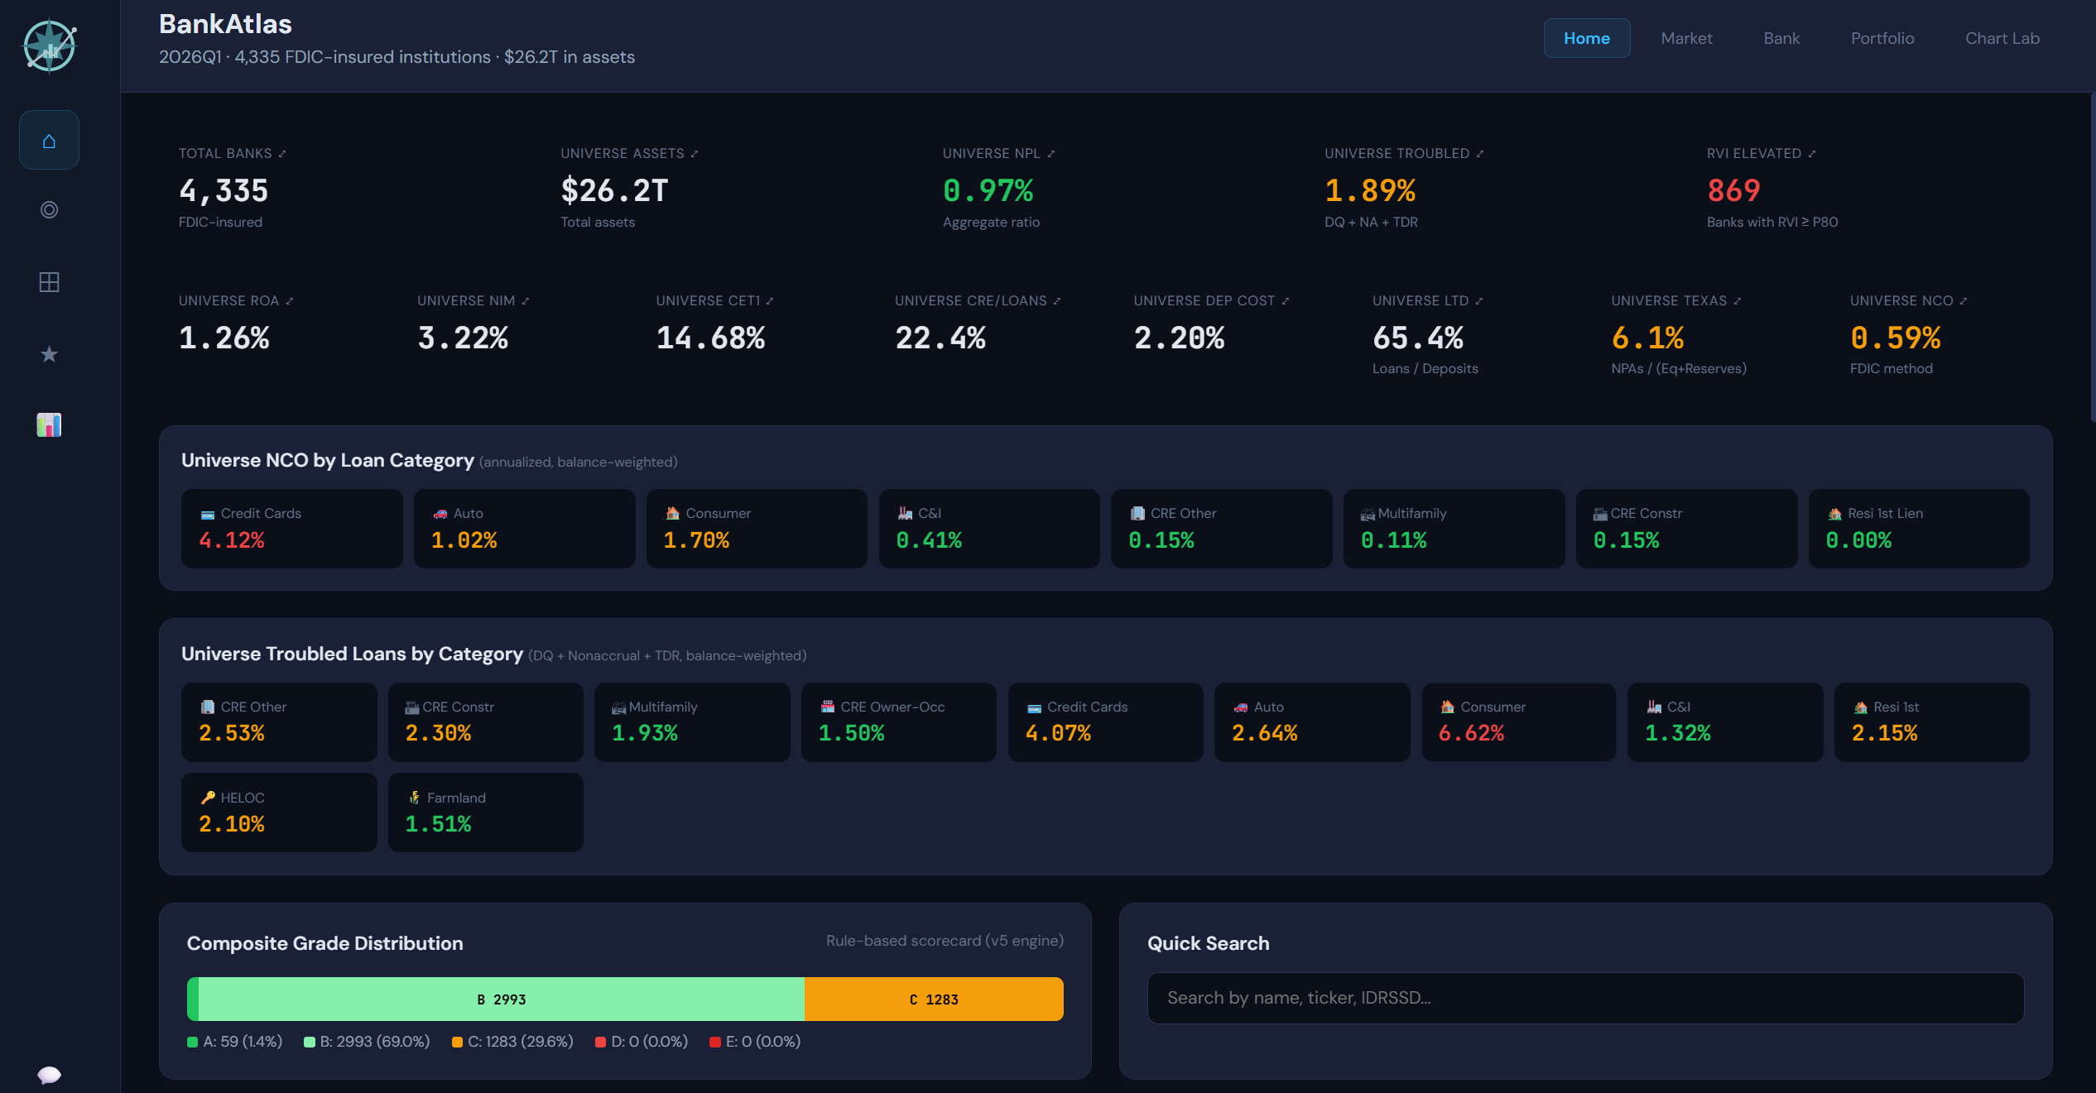Expand Universe LTD detail arrow icon

1479,301
